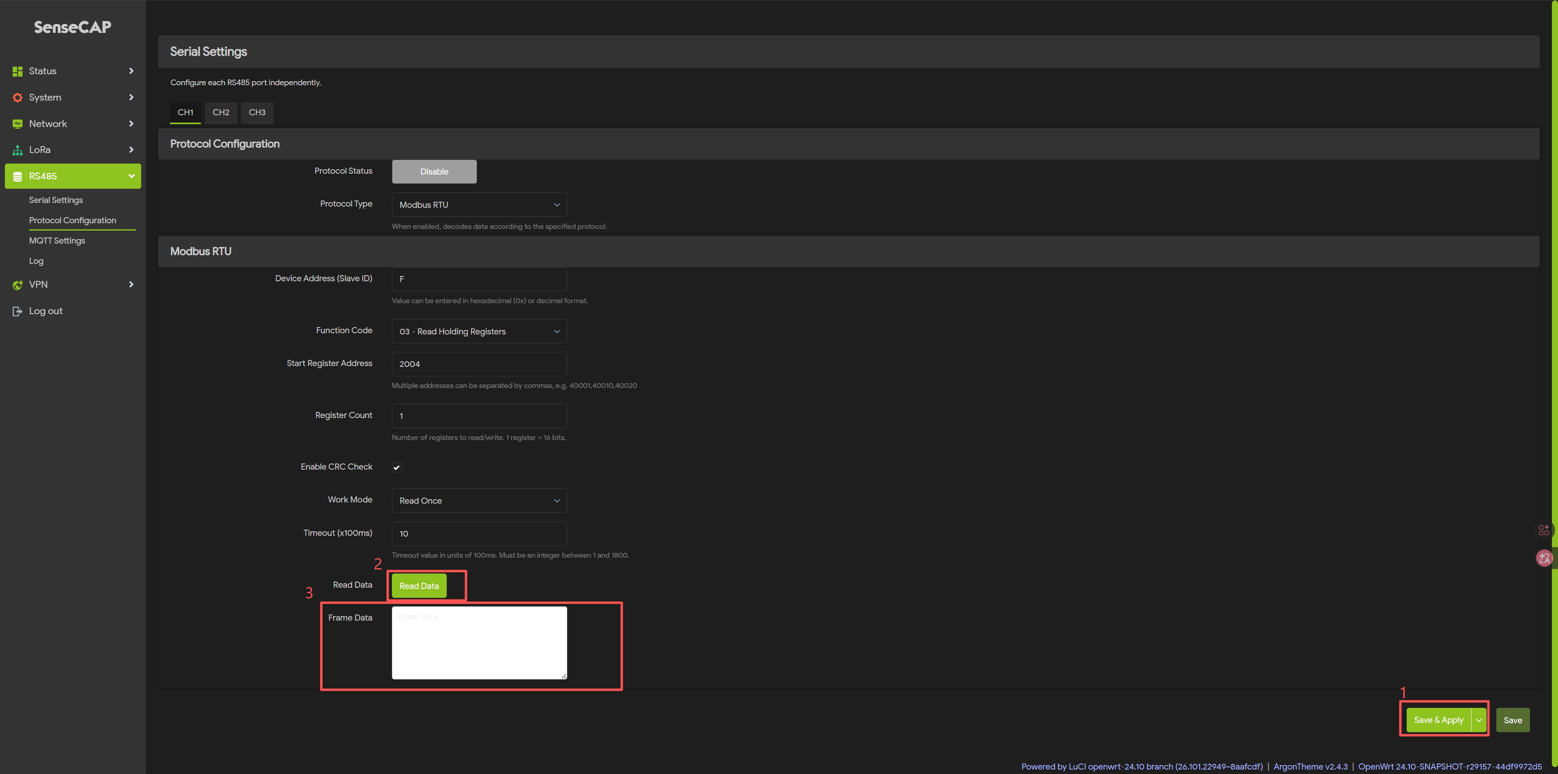Click the LoRa hierarchy icon

point(17,150)
